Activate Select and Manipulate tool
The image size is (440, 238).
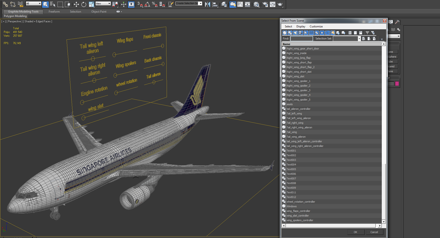click(x=124, y=4)
